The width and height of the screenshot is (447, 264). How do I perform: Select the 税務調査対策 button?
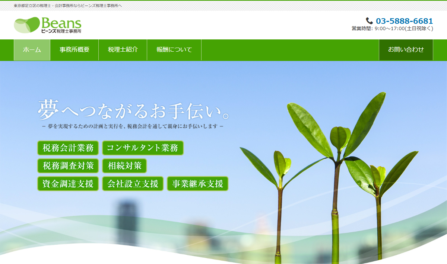[68, 166]
